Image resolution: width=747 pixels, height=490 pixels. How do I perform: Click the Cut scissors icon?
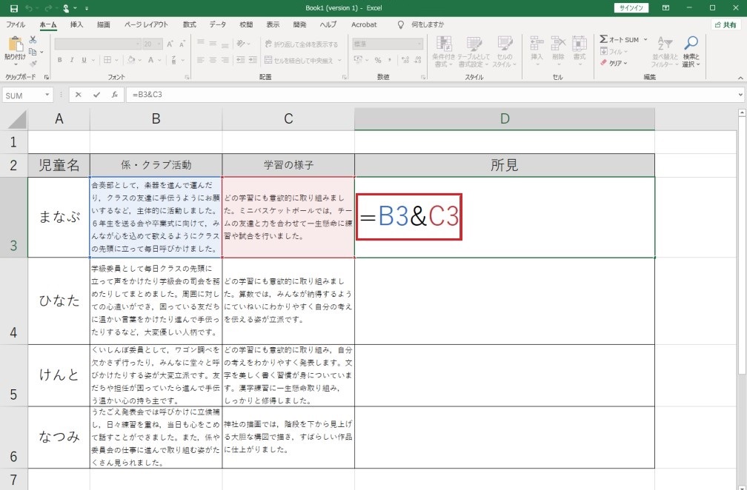click(33, 39)
